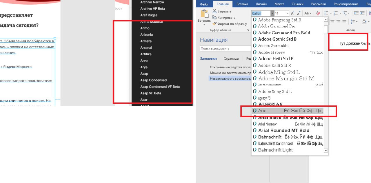Image resolution: width=371 pixels, height=183 pixels.
Task: Choose Arial in the Word font list
Action: coord(288,111)
